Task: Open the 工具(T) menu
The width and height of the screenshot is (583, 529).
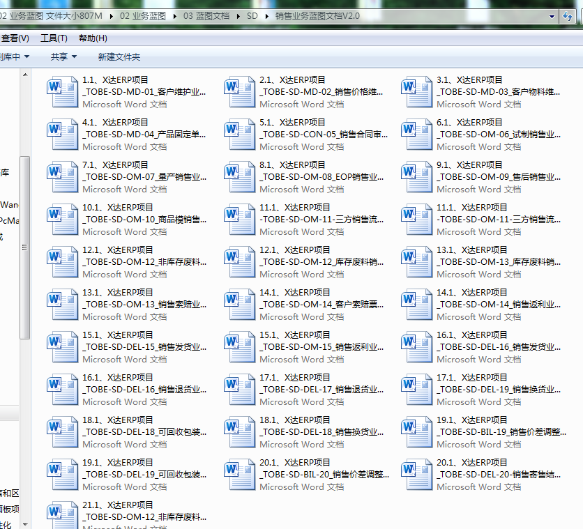Action: tap(54, 38)
